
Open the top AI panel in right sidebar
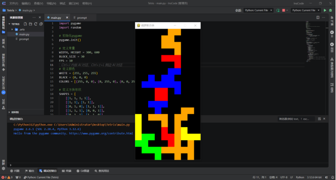coord(332,33)
